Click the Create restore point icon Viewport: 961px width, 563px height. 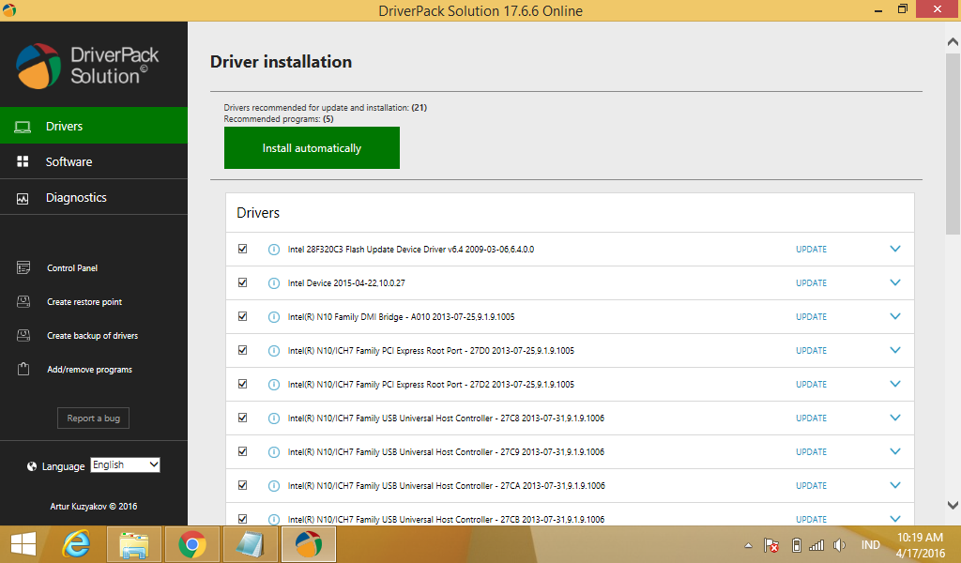(x=23, y=301)
